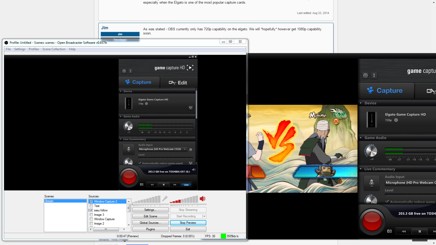
Task: Click speaker icon above storage text in preview
Action: 194,170
